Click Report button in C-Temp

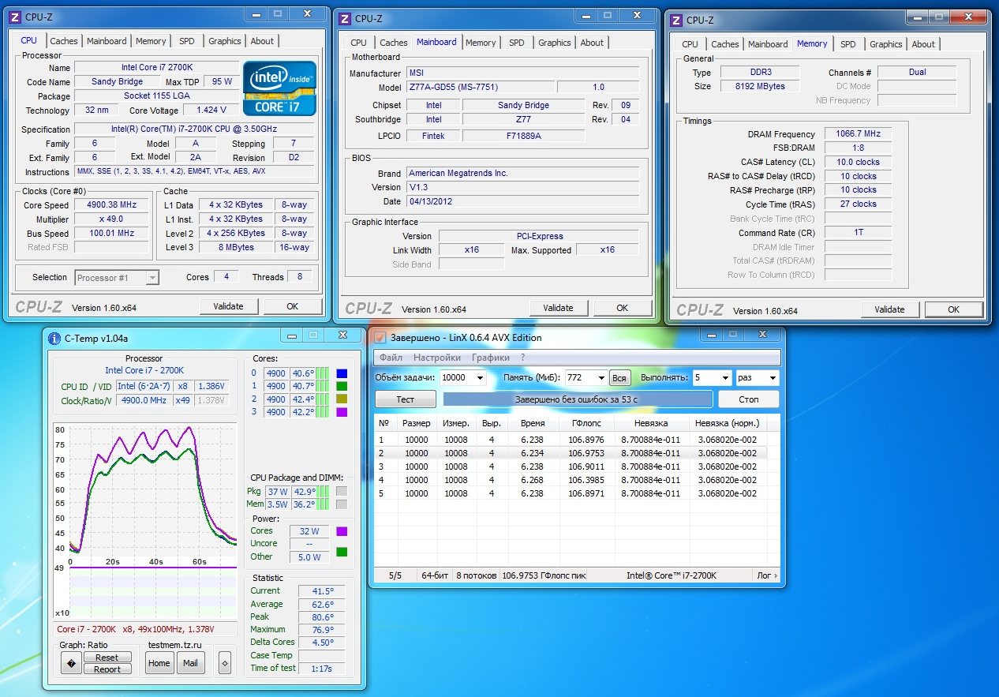tap(107, 669)
